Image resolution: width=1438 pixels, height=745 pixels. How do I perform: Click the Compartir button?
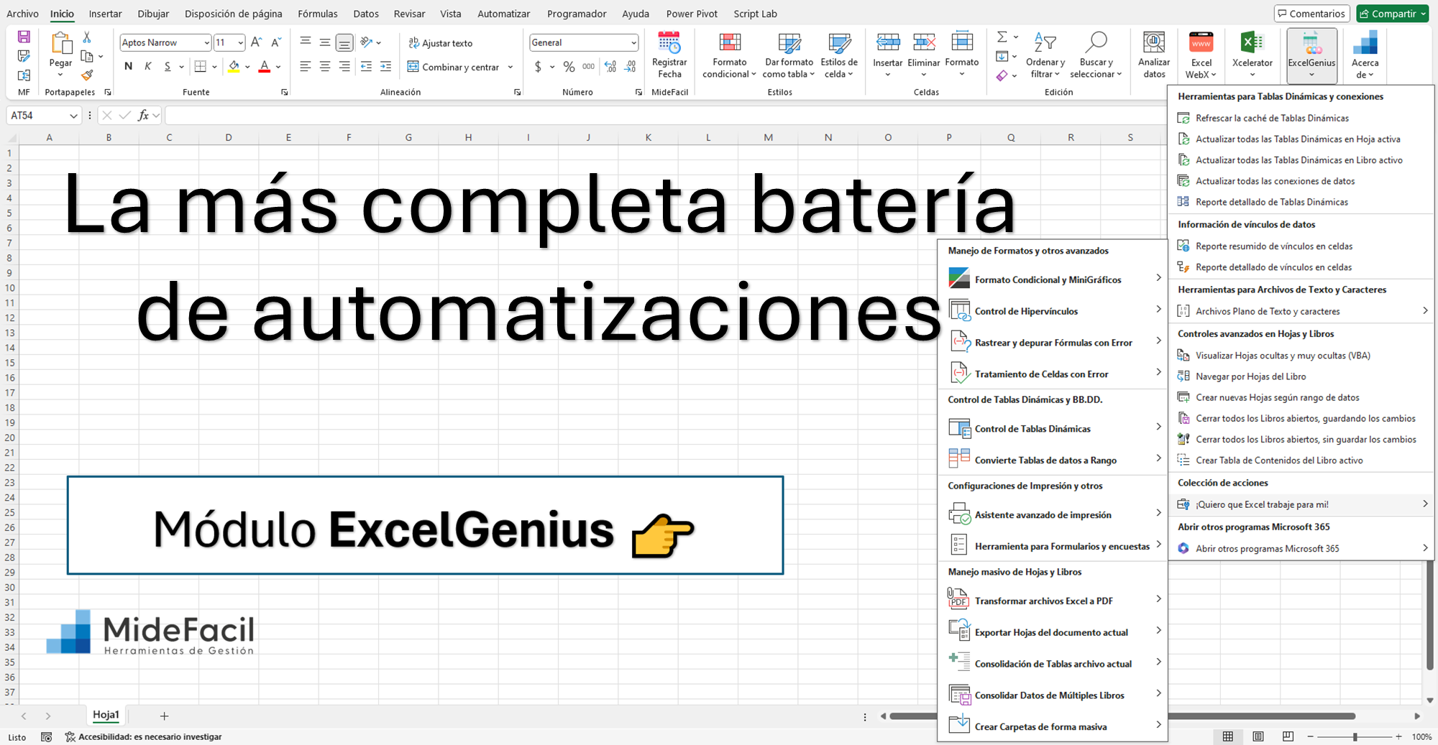click(1393, 14)
